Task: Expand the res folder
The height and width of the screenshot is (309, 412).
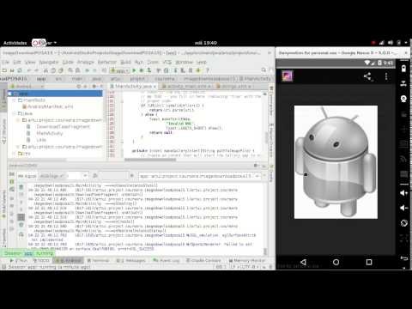Action: pos(14,154)
